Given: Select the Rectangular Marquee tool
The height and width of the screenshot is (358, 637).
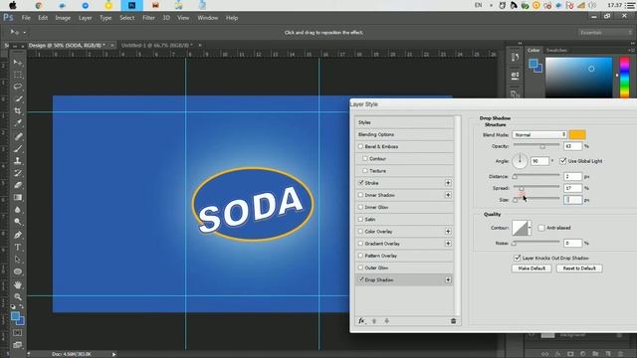Looking at the screenshot, I should coord(18,75).
